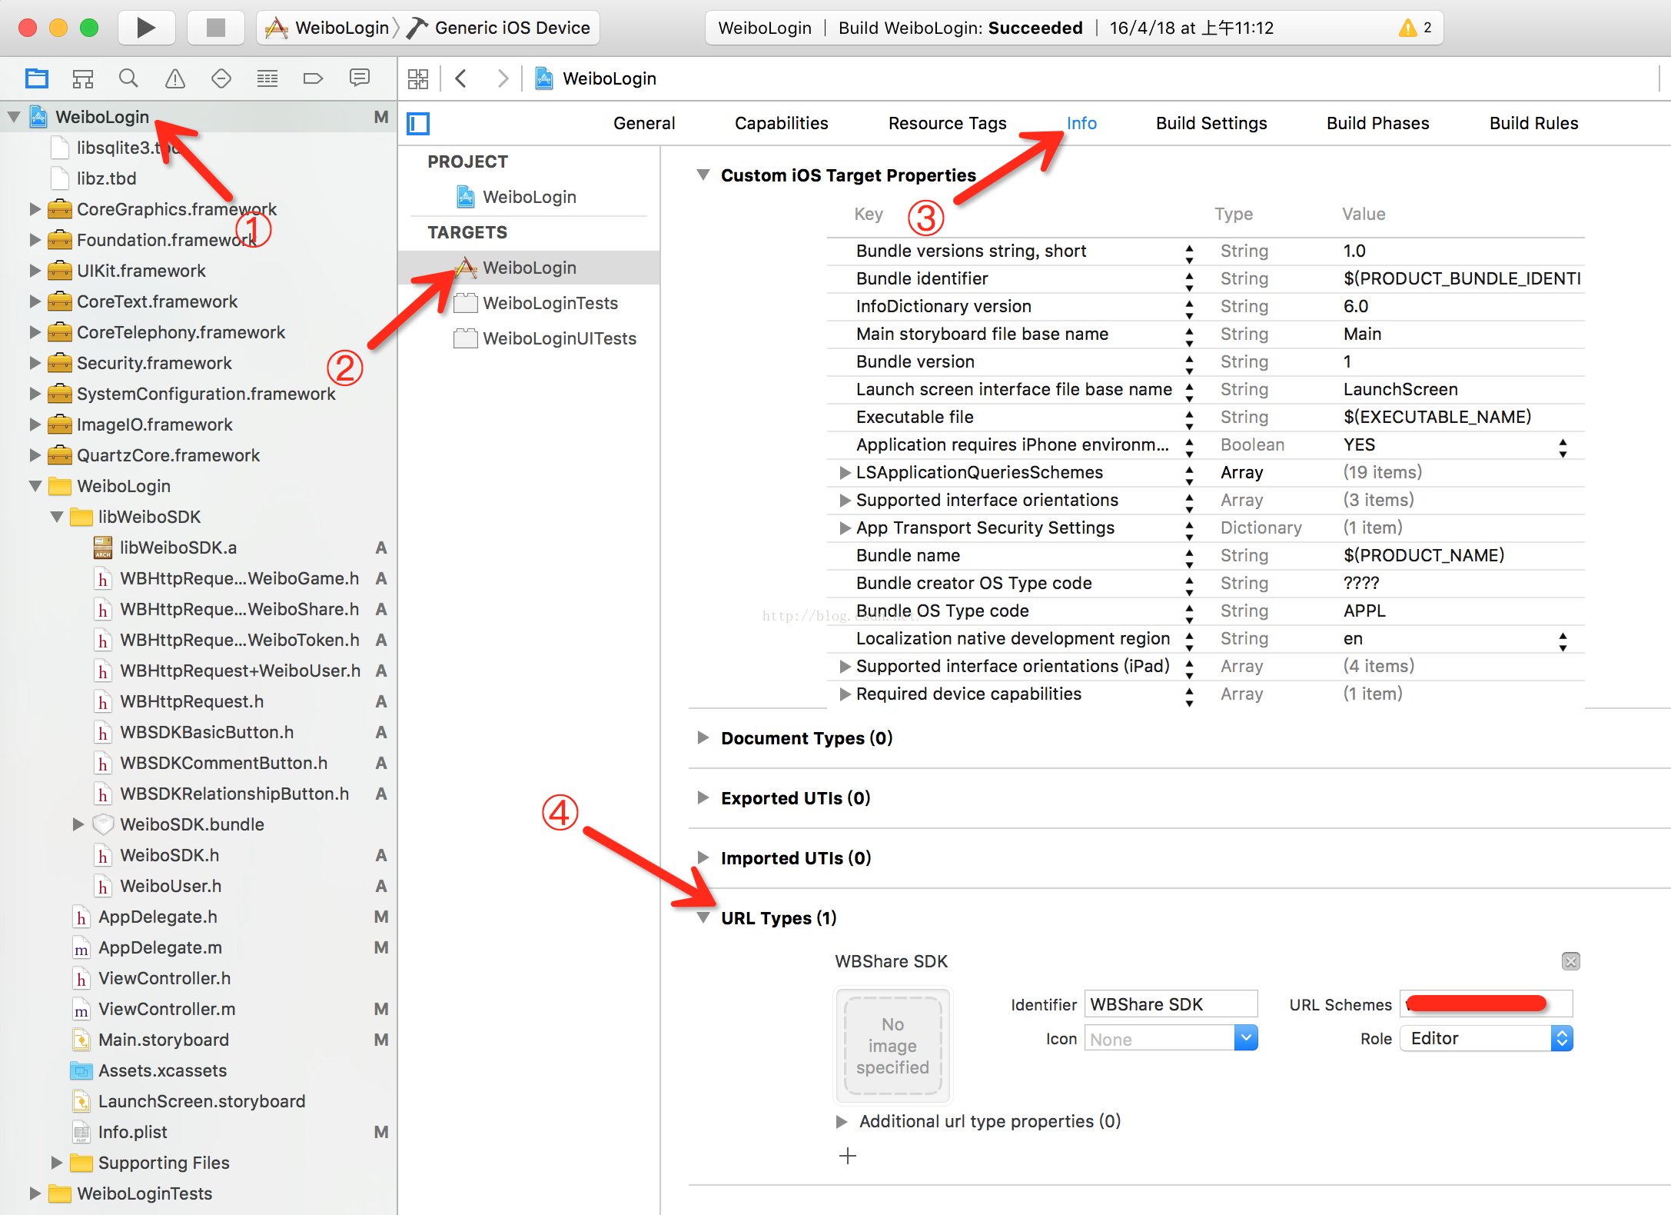The height and width of the screenshot is (1215, 1671).
Task: Open the en localization region popup
Action: tap(1563, 641)
